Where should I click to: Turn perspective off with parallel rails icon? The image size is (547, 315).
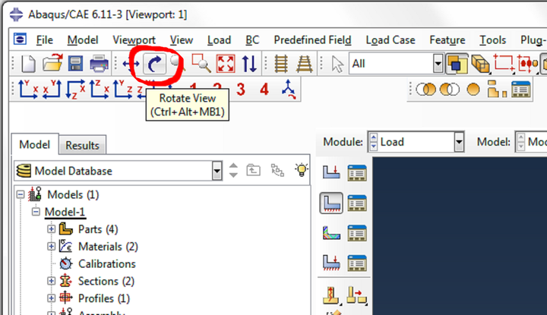281,64
